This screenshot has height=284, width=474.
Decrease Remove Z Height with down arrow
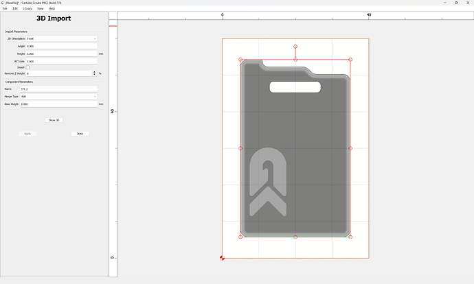[x=94, y=75]
